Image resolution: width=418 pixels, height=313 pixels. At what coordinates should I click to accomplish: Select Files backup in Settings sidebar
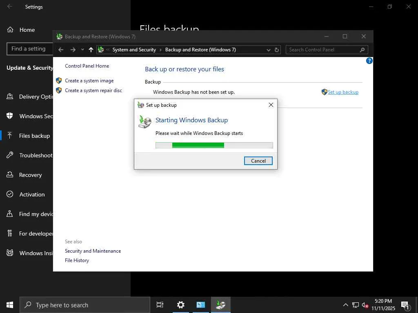[28, 136]
